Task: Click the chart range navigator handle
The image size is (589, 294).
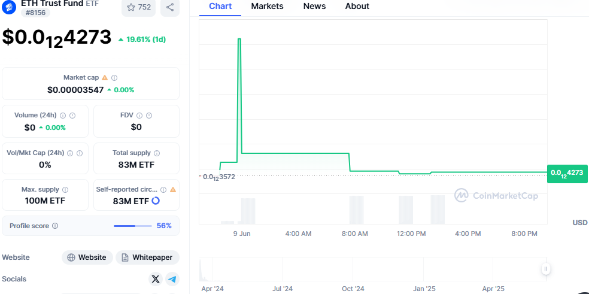Action: 546,269
